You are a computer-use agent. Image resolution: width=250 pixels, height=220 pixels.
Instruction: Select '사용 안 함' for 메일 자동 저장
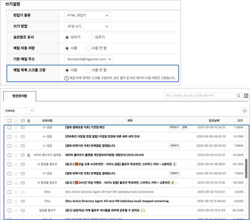coord(88,48)
